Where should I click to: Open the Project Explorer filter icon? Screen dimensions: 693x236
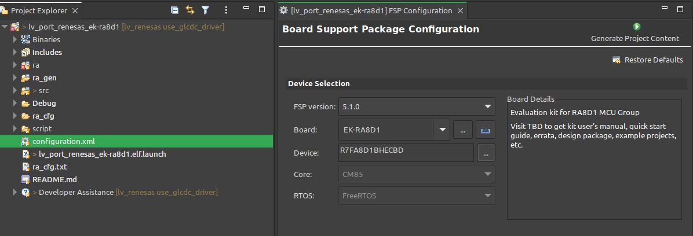click(x=205, y=10)
